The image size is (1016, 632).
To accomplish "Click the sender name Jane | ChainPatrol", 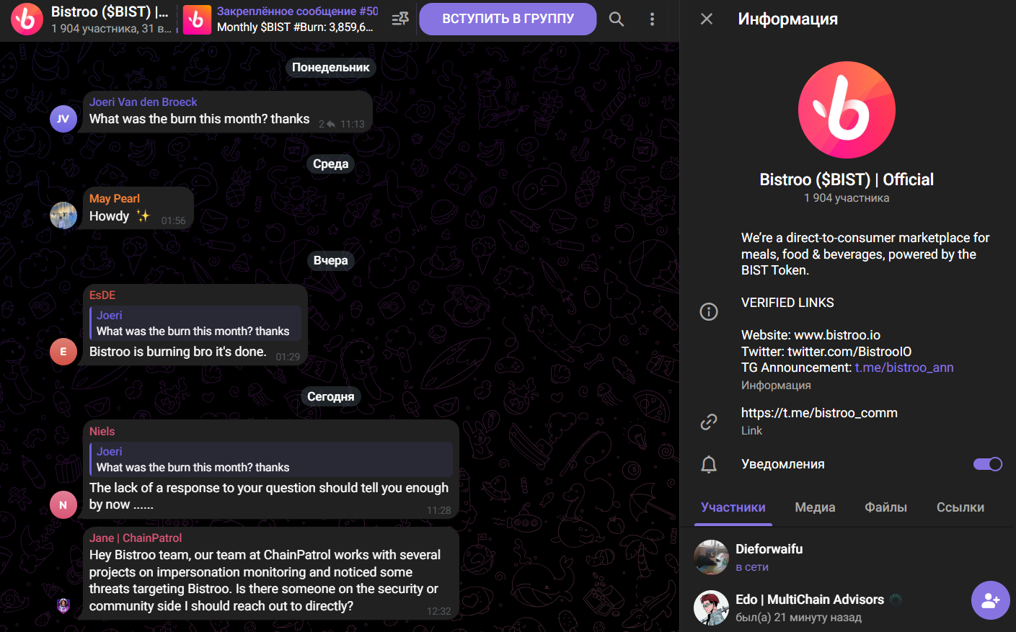I will (x=136, y=538).
